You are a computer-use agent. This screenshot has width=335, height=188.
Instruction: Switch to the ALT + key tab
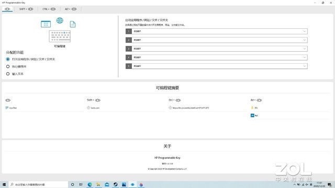point(71,9)
